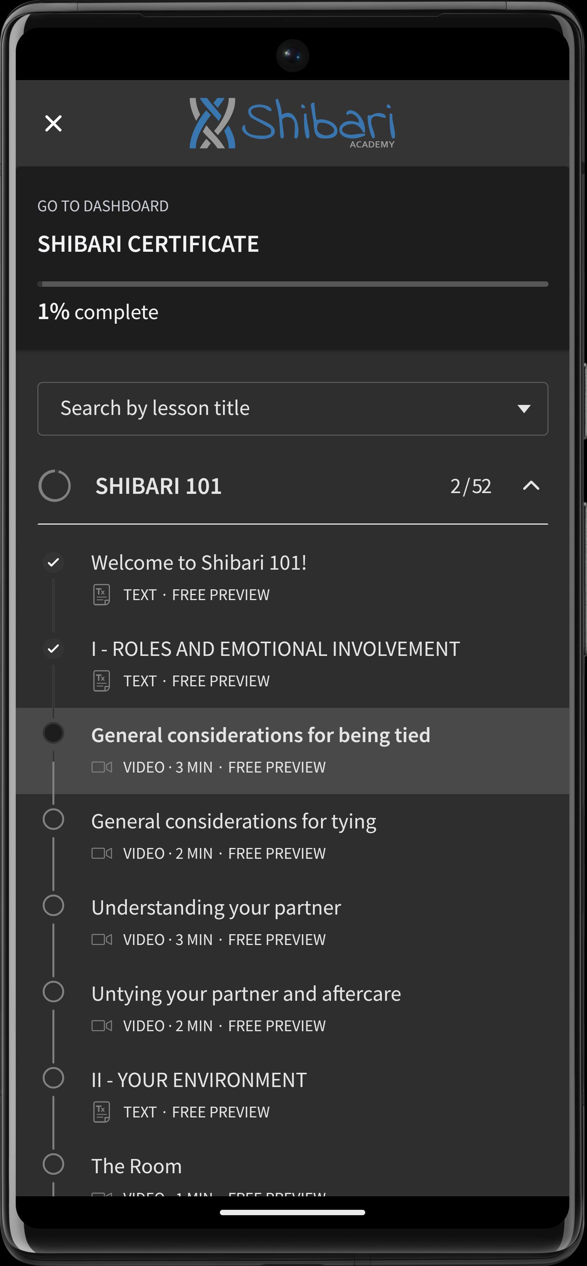Image resolution: width=587 pixels, height=1266 pixels.
Task: Click the video icon under Untying your partner lesson
Action: coord(101,1026)
